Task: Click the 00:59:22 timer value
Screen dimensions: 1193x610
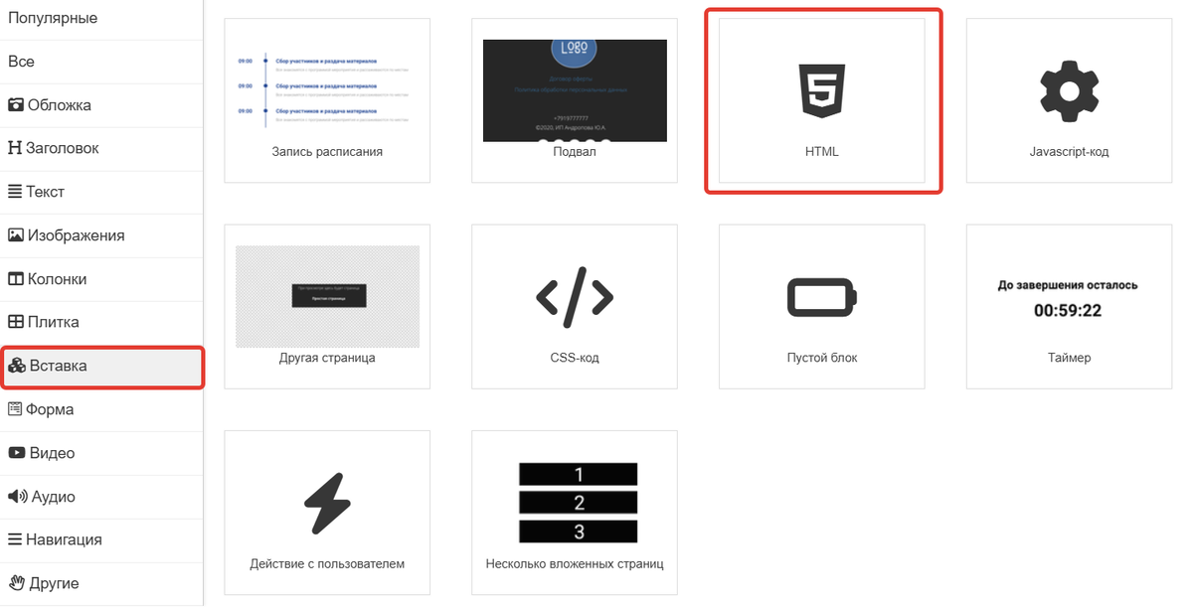Action: 1068,310
